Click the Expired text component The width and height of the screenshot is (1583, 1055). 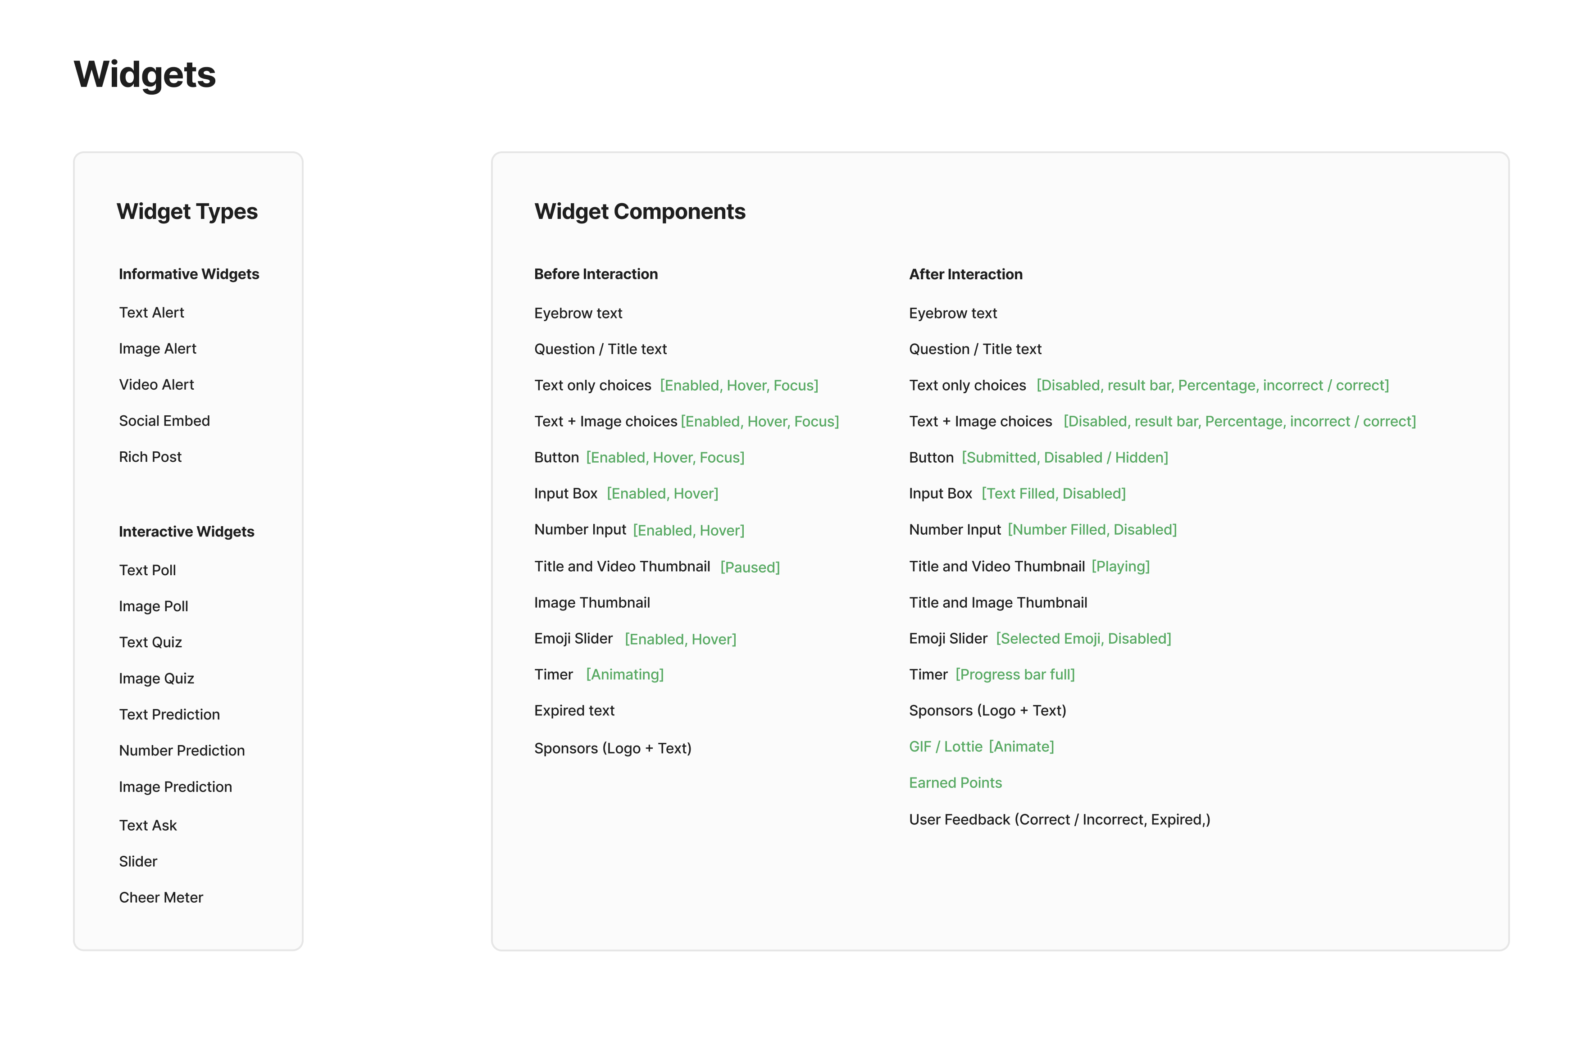[574, 710]
